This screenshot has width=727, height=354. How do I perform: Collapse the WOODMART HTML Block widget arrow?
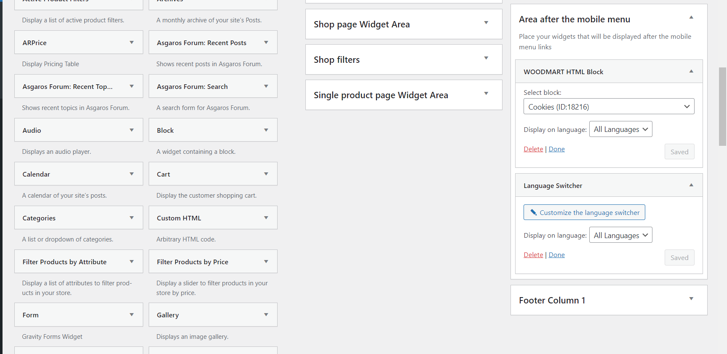pyautogui.click(x=691, y=71)
